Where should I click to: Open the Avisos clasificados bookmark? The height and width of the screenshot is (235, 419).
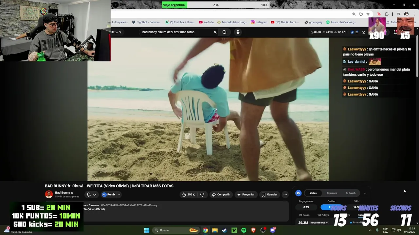click(x=341, y=22)
